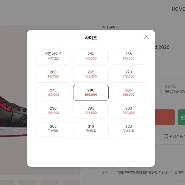This screenshot has width=185, height=185.
Task: Open the HOME menu item
Action: [178, 9]
